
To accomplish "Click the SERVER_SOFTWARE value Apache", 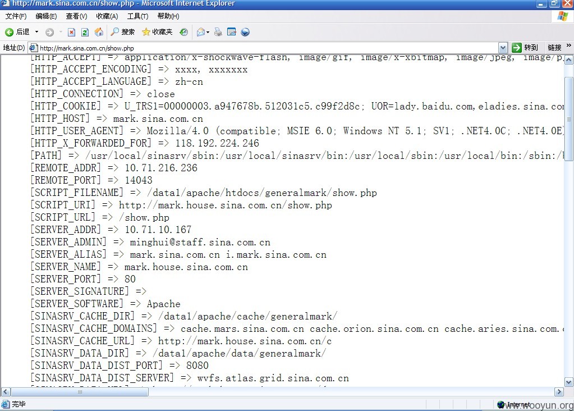I will point(164,304).
